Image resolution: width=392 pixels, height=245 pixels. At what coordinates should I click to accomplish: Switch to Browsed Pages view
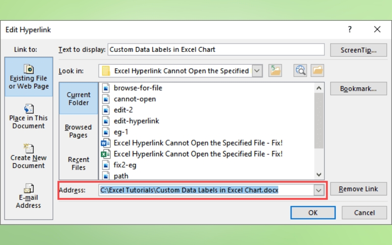78,131
